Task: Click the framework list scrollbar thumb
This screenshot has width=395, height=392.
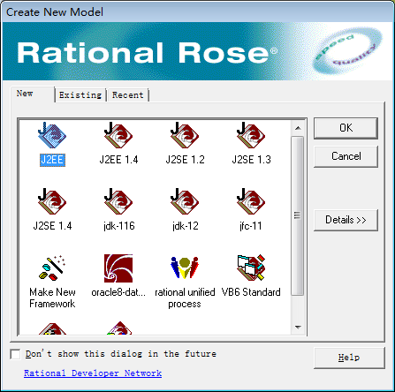Action: coord(298,215)
